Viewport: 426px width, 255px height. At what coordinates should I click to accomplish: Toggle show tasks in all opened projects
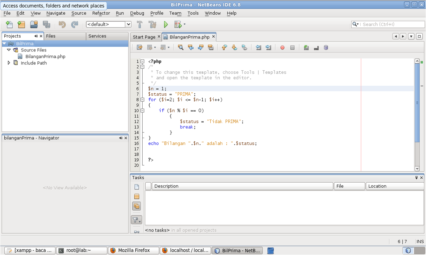(x=136, y=206)
